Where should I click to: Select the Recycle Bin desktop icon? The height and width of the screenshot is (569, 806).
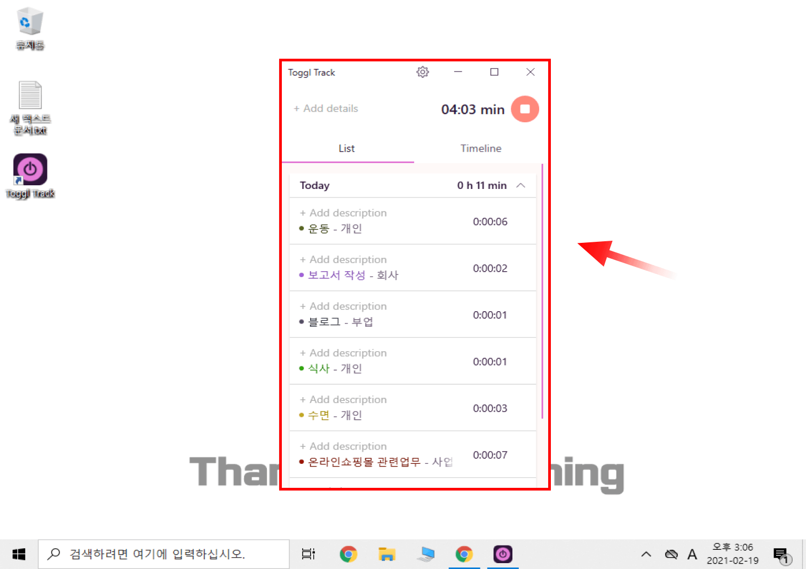(x=30, y=29)
